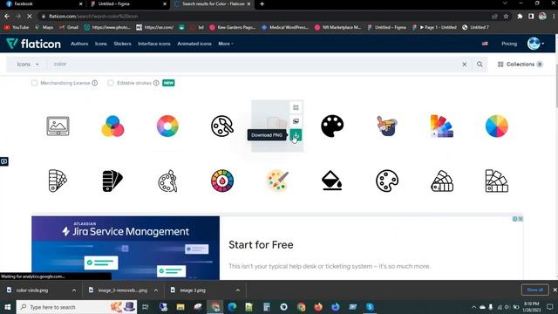Click the browser address bar

point(263,17)
